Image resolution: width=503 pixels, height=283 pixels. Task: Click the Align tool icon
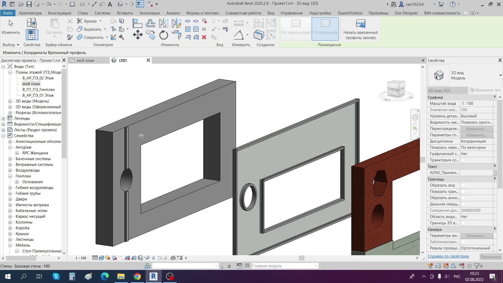(137, 23)
